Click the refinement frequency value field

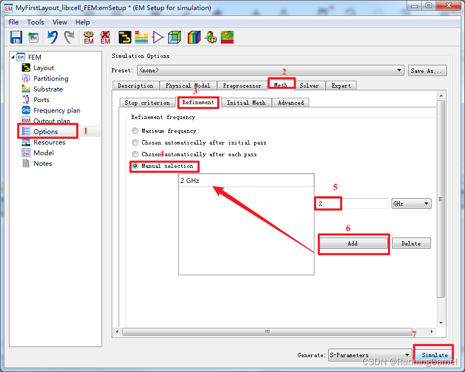(x=352, y=204)
